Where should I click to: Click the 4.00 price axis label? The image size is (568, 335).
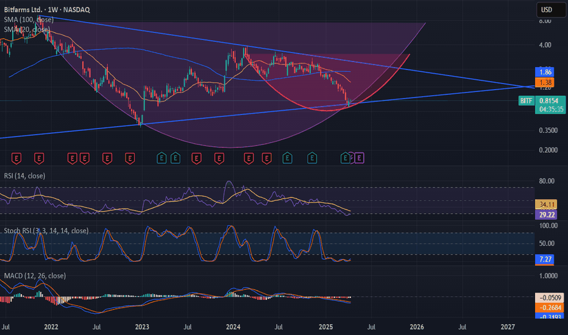[x=545, y=45]
